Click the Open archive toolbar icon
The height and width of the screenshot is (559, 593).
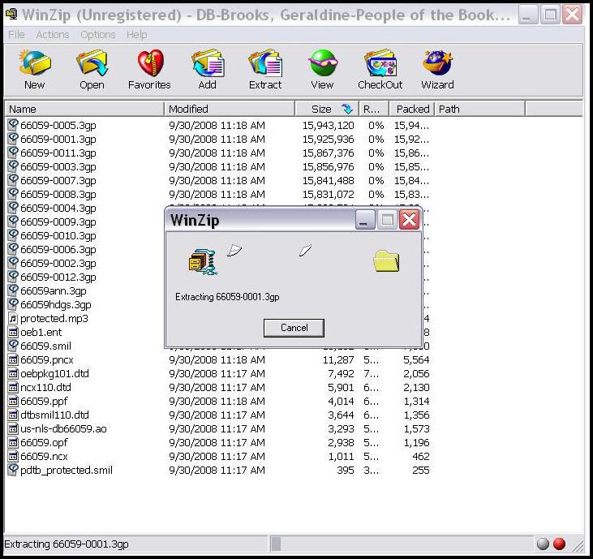(x=92, y=62)
